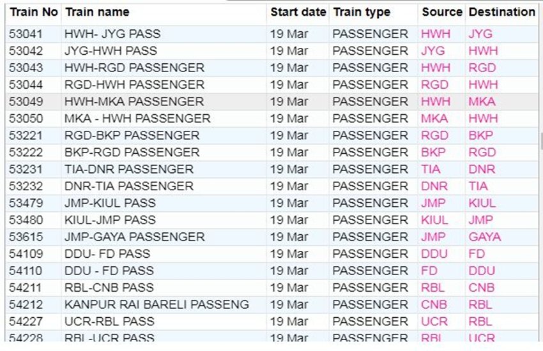Open JYG source link for train 53042
Screen dimensions: 543x351
[x=433, y=51]
